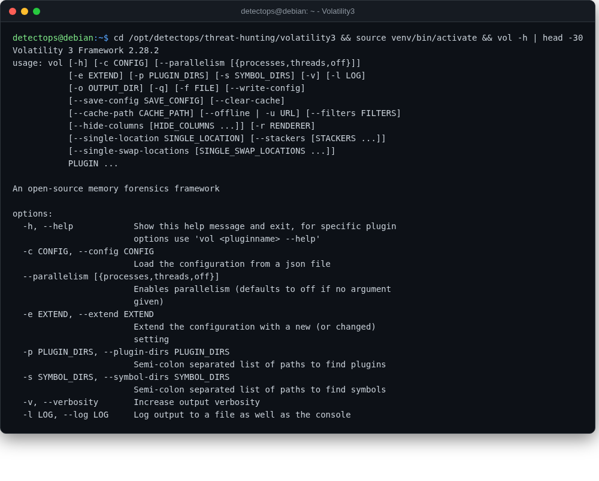The height and width of the screenshot is (481, 599).
Task: Click 'Semi-colon separated list of paths to find plugins'
Action: coord(260,365)
